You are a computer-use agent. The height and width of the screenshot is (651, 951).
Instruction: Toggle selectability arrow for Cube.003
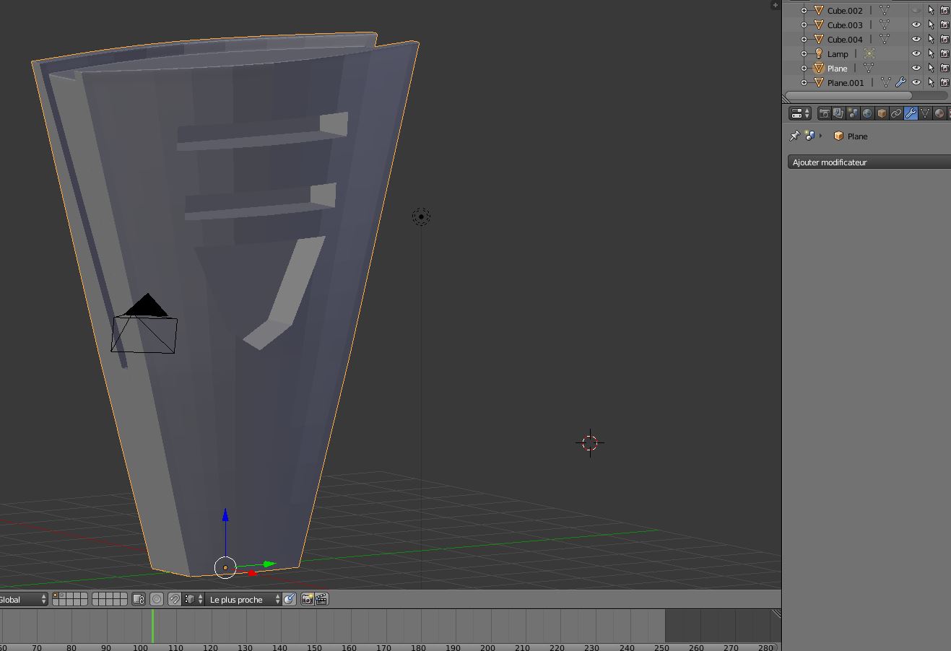pos(931,25)
